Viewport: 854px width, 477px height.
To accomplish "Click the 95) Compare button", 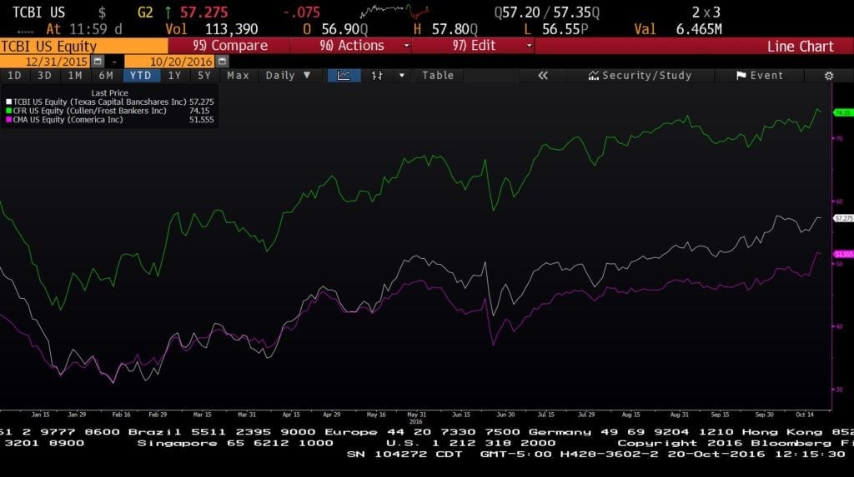I will coord(229,46).
